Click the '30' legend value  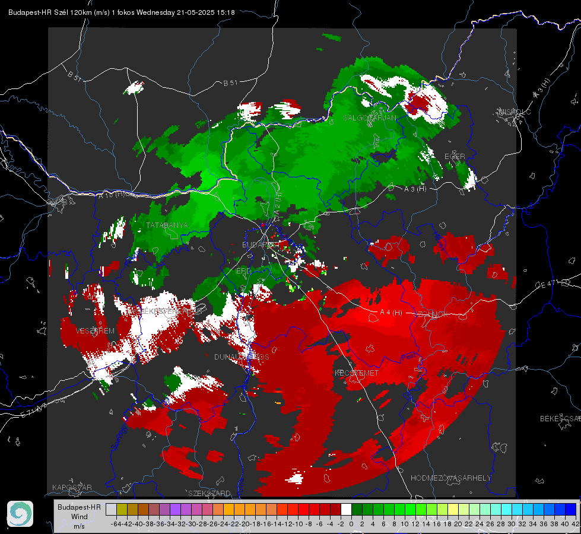pyautogui.click(x=512, y=524)
